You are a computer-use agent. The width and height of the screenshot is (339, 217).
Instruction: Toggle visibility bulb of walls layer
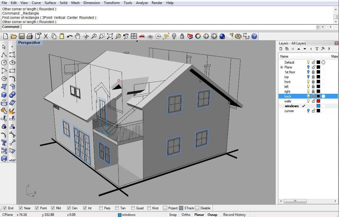click(308, 101)
